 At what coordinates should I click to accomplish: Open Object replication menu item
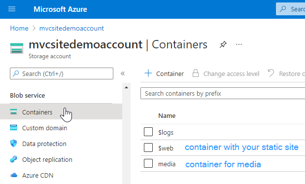pyautogui.click(x=47, y=159)
